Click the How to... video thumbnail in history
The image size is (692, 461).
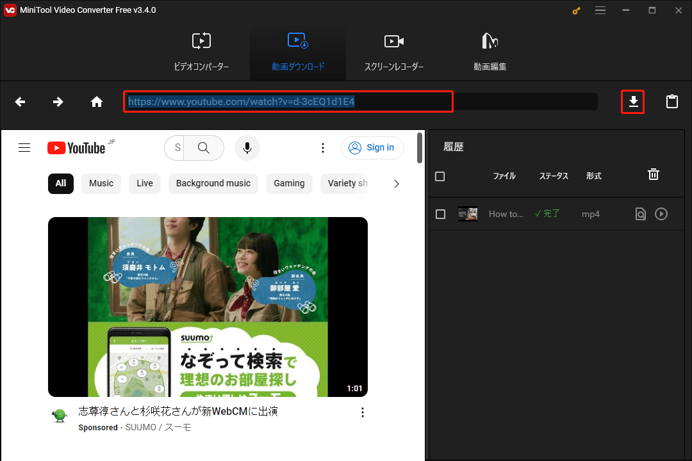coord(468,214)
